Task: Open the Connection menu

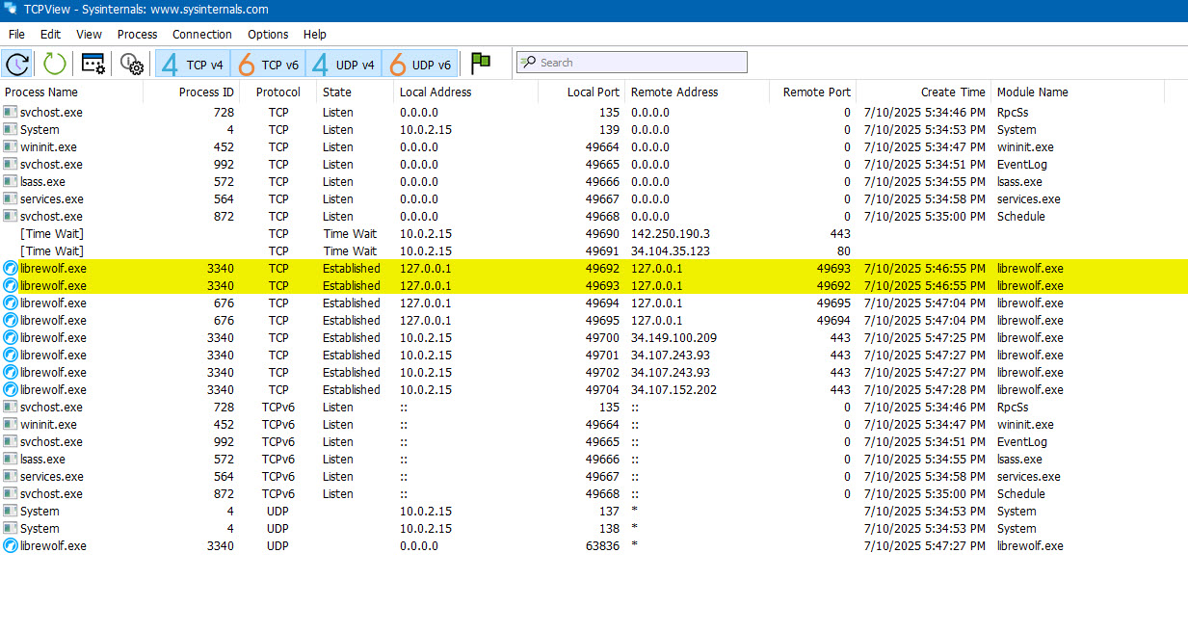Action: pyautogui.click(x=202, y=35)
